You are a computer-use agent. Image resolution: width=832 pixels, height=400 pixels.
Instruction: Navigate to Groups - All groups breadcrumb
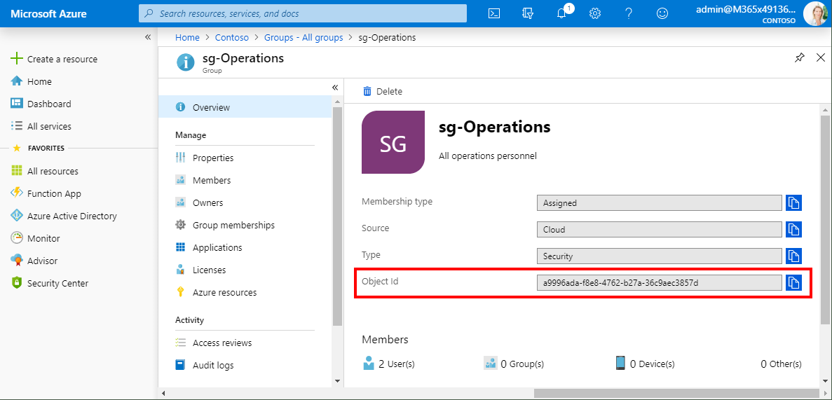tap(304, 38)
